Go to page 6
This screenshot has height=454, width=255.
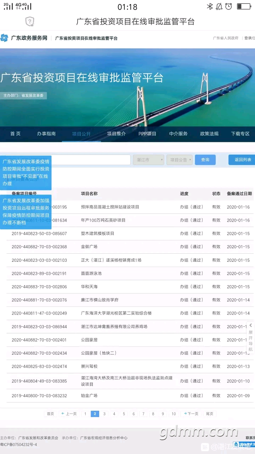tap(134, 414)
